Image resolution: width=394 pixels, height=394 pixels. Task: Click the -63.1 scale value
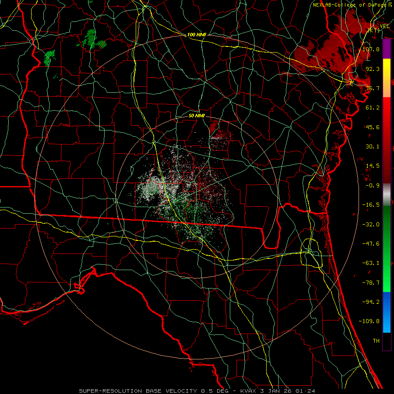tap(371, 263)
